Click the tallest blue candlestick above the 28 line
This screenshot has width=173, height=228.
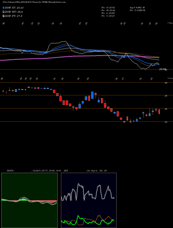tap(92, 95)
